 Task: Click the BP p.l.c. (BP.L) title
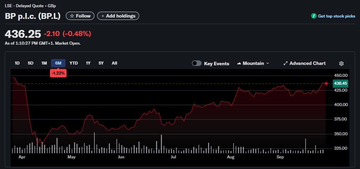click(x=33, y=16)
